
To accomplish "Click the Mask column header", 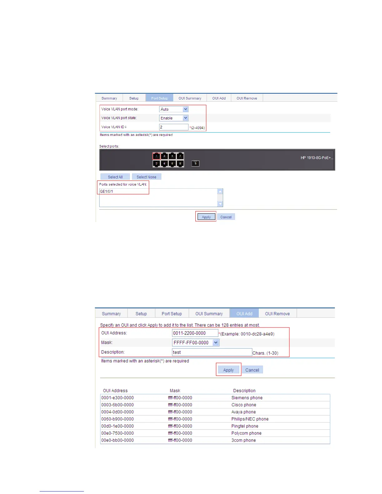I will [x=175, y=390].
